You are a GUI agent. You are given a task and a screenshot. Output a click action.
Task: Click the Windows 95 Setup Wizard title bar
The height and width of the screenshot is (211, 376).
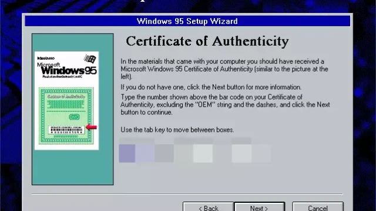187,21
